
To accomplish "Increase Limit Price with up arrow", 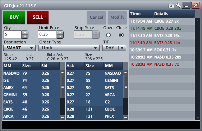I will click(x=60, y=33).
